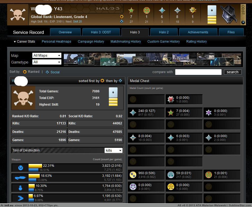Select the Halo 3 tab

(135, 32)
